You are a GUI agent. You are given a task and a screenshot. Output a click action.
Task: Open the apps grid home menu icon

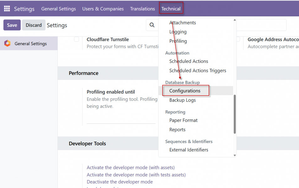coord(7,9)
